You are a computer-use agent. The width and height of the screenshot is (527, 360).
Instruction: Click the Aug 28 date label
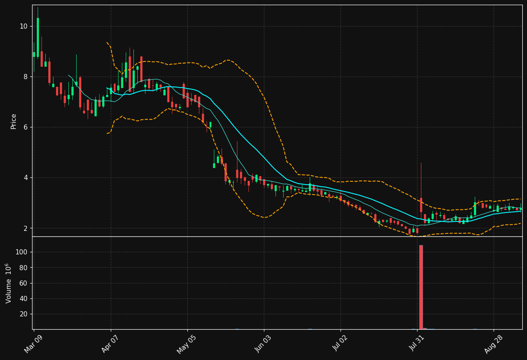tap(493, 344)
